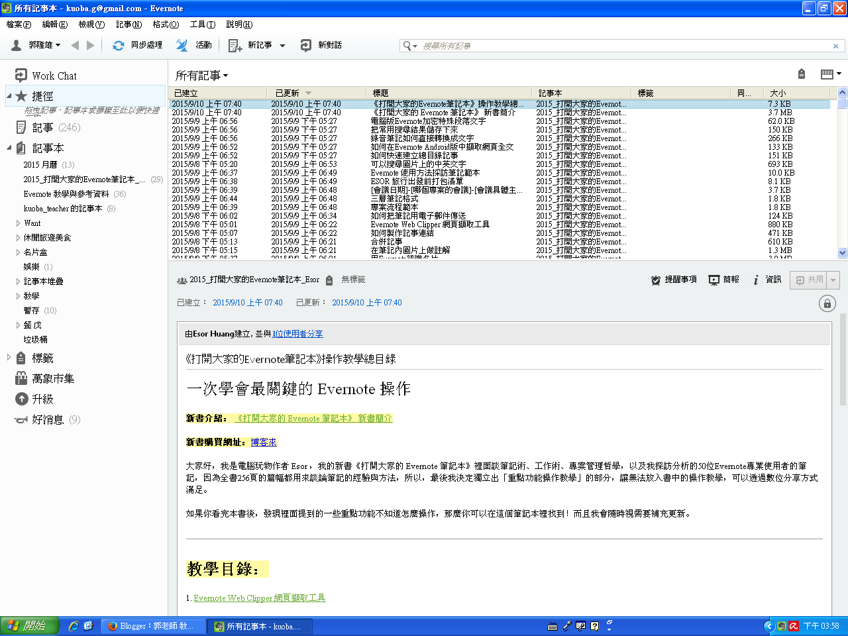
Task: Collapse the 捷徑 shortcuts section
Action: [9, 96]
